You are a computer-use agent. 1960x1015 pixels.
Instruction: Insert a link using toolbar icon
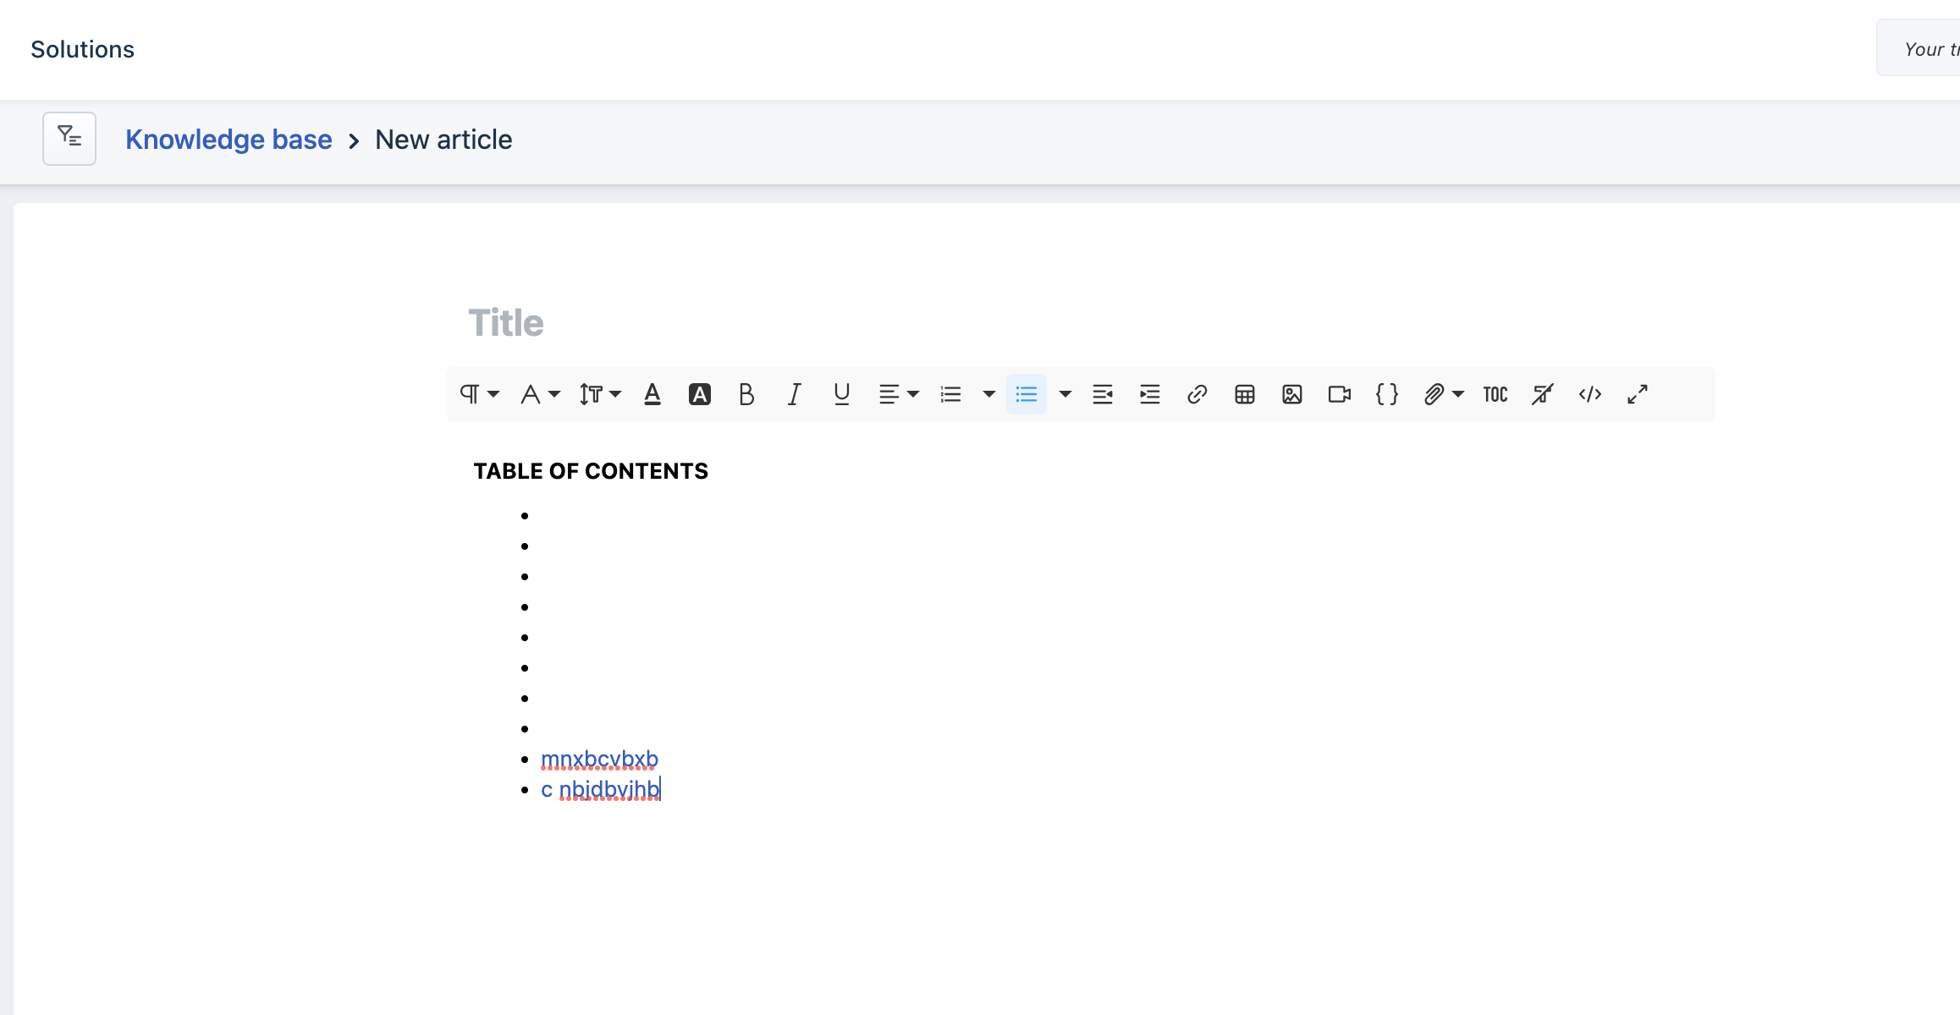point(1197,394)
